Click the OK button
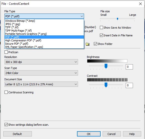 click(89, 134)
